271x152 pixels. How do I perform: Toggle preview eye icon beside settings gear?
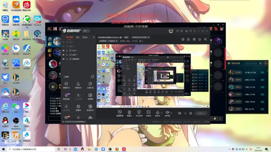click(x=185, y=113)
